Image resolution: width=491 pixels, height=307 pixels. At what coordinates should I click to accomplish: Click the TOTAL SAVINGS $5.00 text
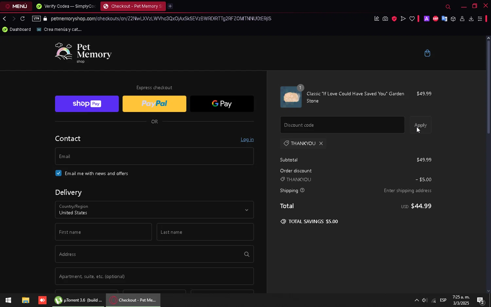[313, 222]
